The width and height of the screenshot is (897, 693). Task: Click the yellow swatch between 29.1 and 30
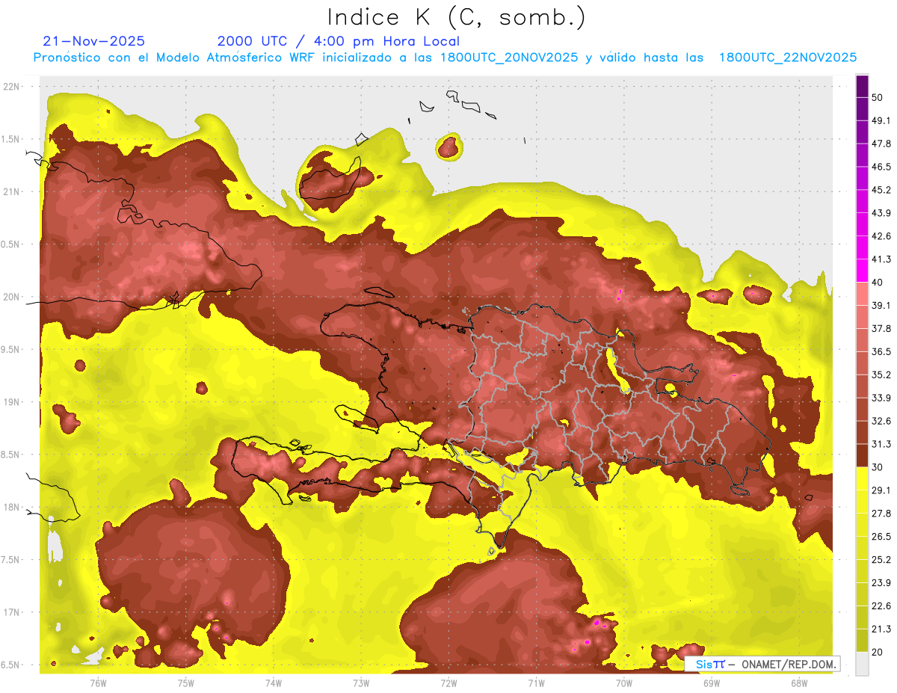point(862,478)
